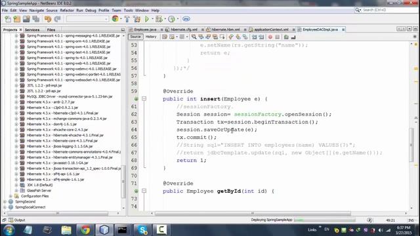Show the opened documents list arrow

click(x=409, y=29)
